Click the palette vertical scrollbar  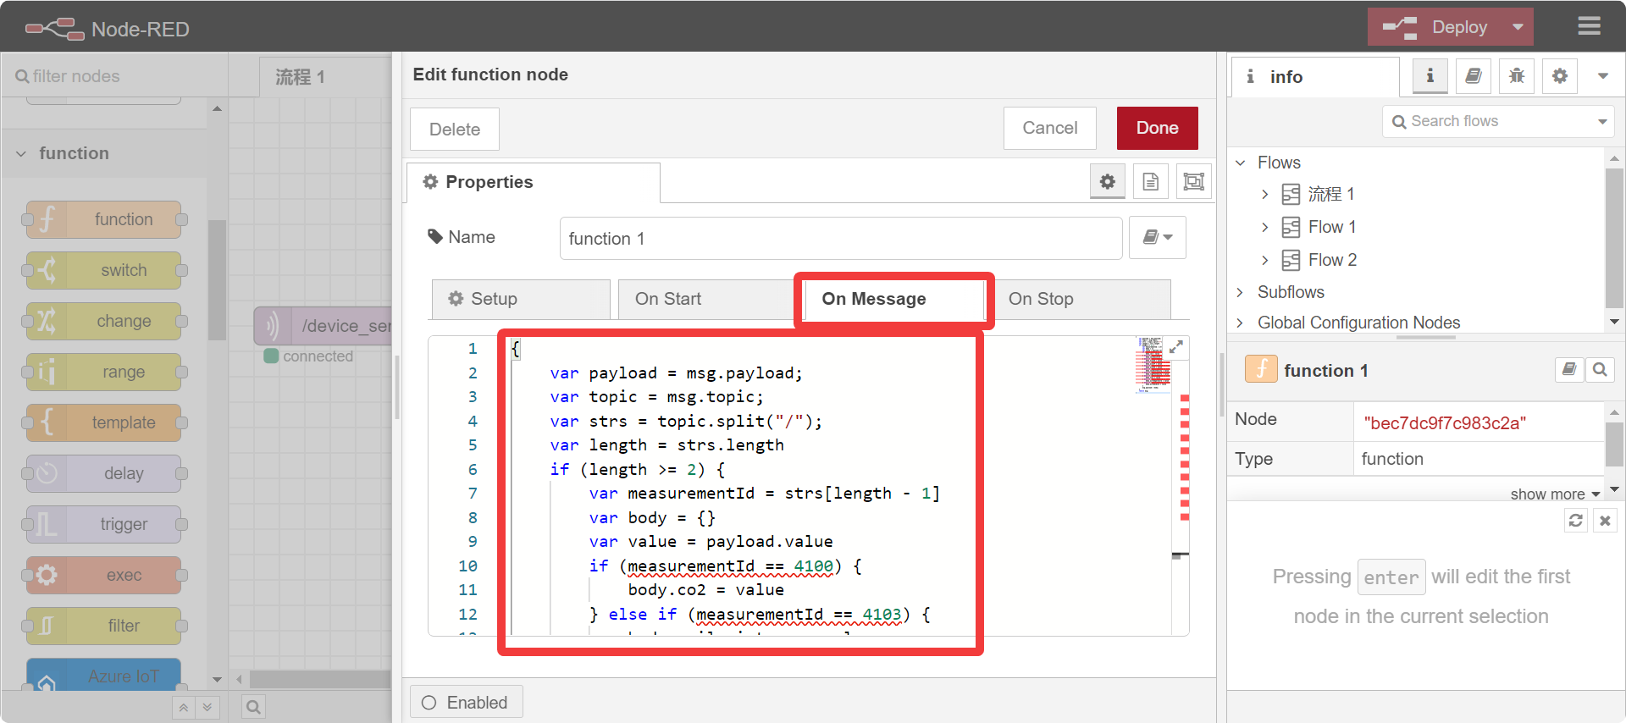pyautogui.click(x=217, y=279)
